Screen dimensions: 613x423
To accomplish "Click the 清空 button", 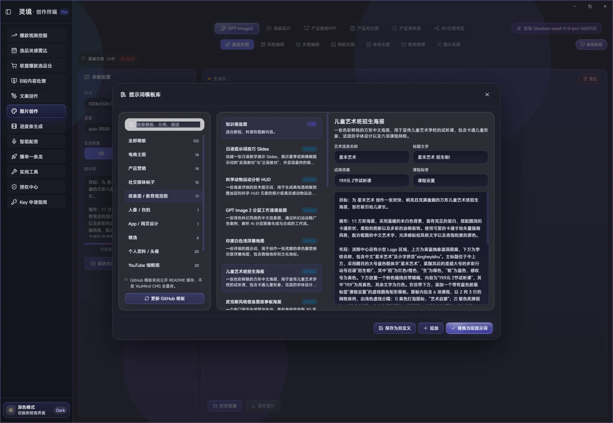I will click(590, 79).
